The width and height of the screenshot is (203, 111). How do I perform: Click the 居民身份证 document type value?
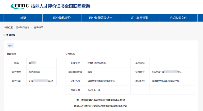[35, 72]
